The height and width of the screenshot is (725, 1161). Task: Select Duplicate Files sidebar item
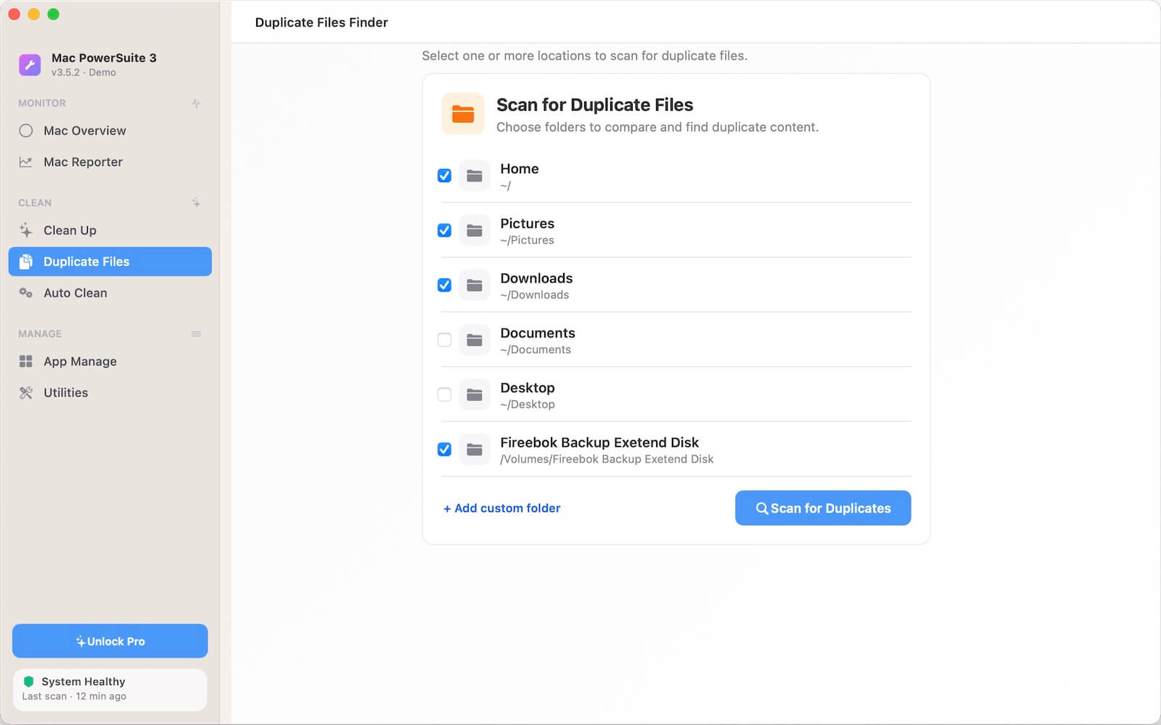(x=110, y=262)
